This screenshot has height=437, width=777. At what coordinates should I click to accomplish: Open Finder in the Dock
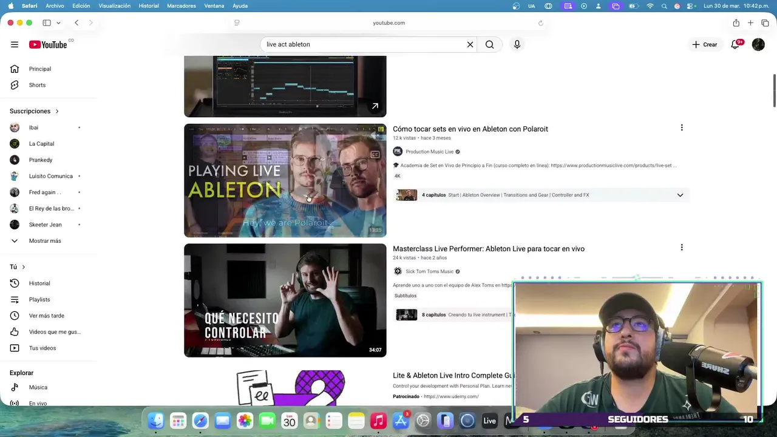(x=156, y=421)
